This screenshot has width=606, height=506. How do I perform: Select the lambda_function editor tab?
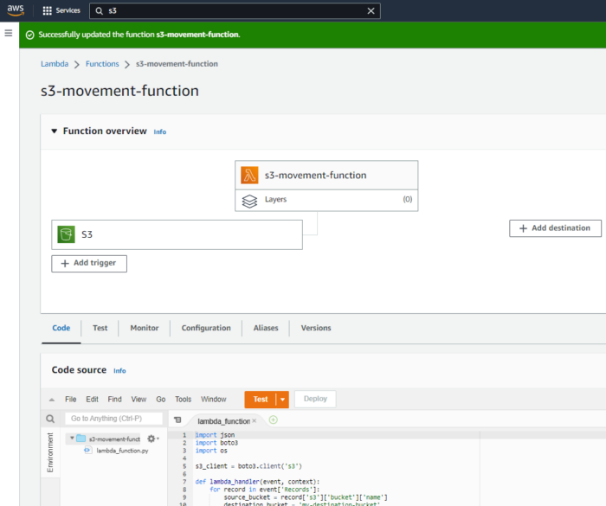pos(223,421)
